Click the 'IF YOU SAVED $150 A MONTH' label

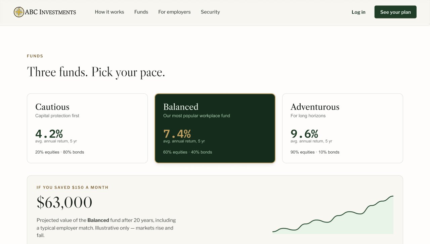tap(73, 188)
